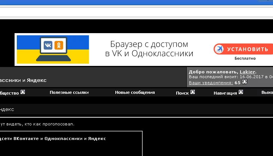Click the Odnoklassniki logo in the banner
This screenshot has width=273, height=156.
pos(59,45)
